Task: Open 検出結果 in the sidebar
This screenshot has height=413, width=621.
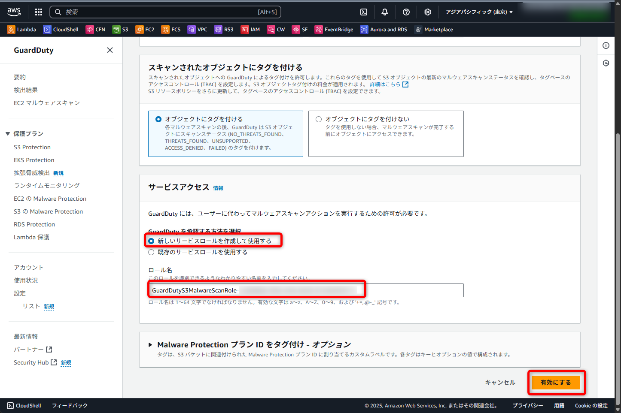Action: 26,90
